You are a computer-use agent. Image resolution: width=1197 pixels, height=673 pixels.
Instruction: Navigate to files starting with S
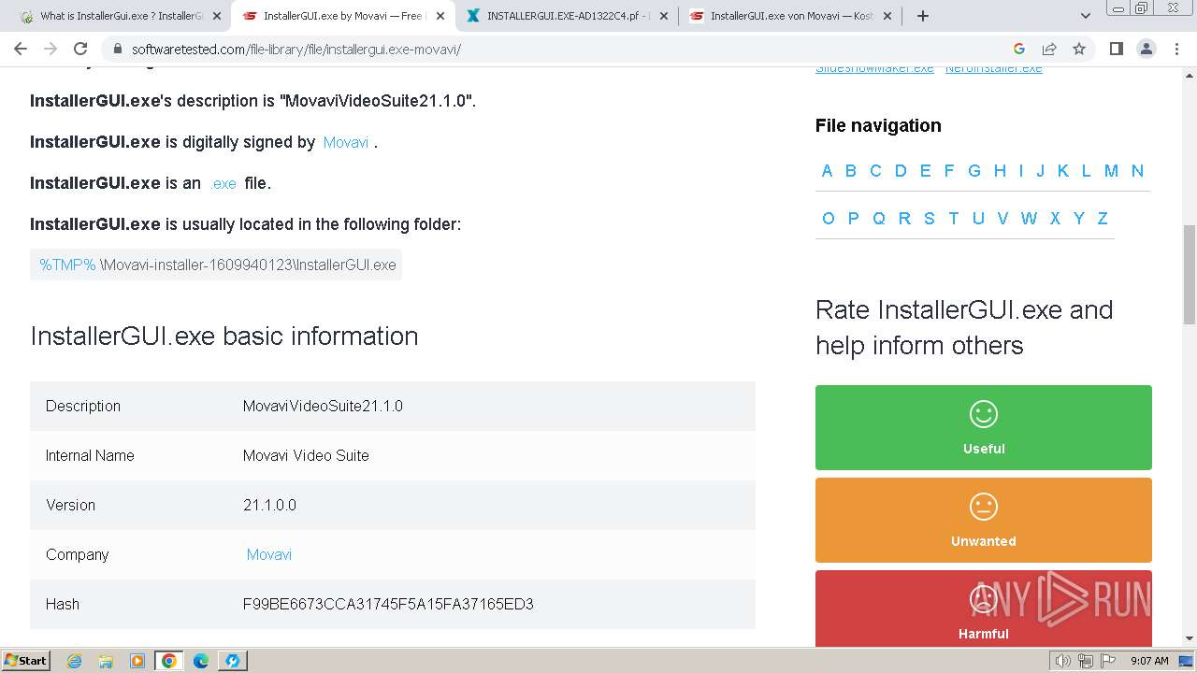929,219
